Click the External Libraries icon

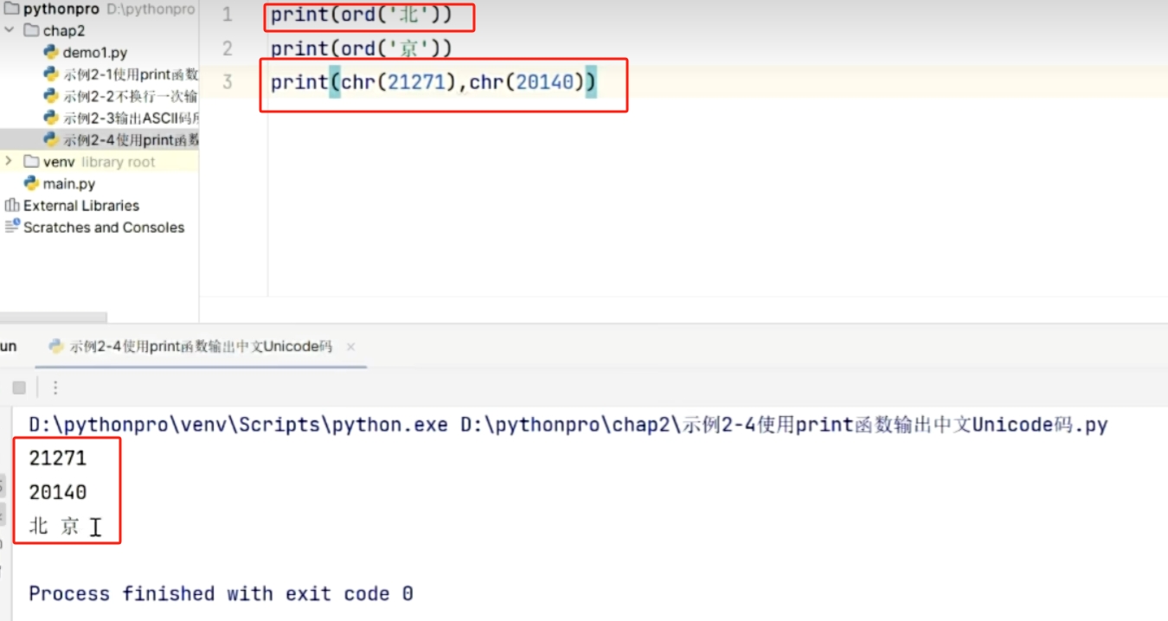[x=12, y=206]
